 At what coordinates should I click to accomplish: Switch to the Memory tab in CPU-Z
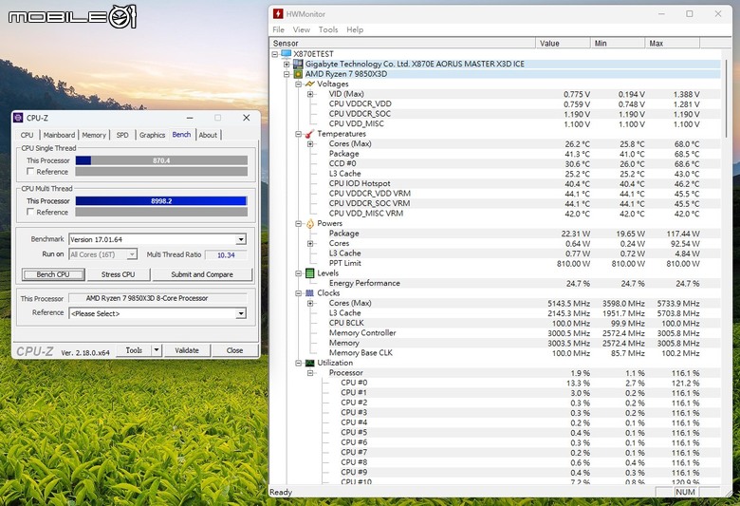pyautogui.click(x=94, y=135)
